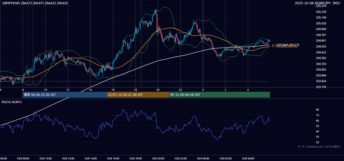Click price axis value 204.063

[321, 69]
